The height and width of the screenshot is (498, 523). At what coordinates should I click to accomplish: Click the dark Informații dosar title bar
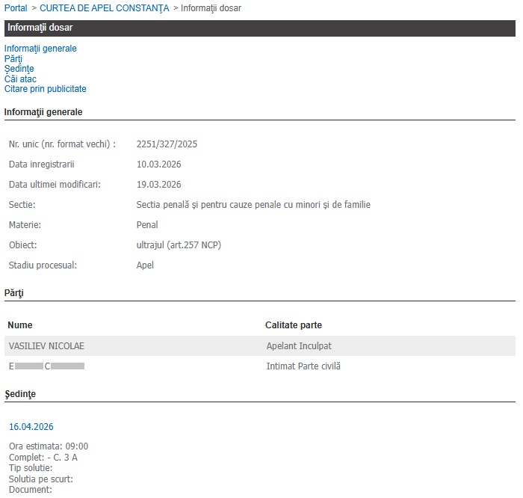259,28
